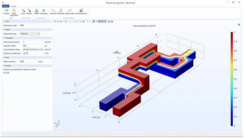Collapse the Mesh section
This screenshot has height=138, width=244.
(4, 29)
